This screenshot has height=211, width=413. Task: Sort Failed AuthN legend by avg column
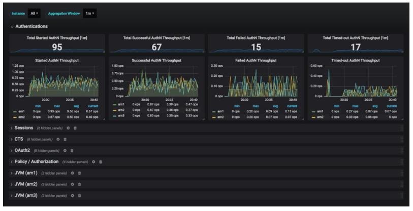pos(275,106)
